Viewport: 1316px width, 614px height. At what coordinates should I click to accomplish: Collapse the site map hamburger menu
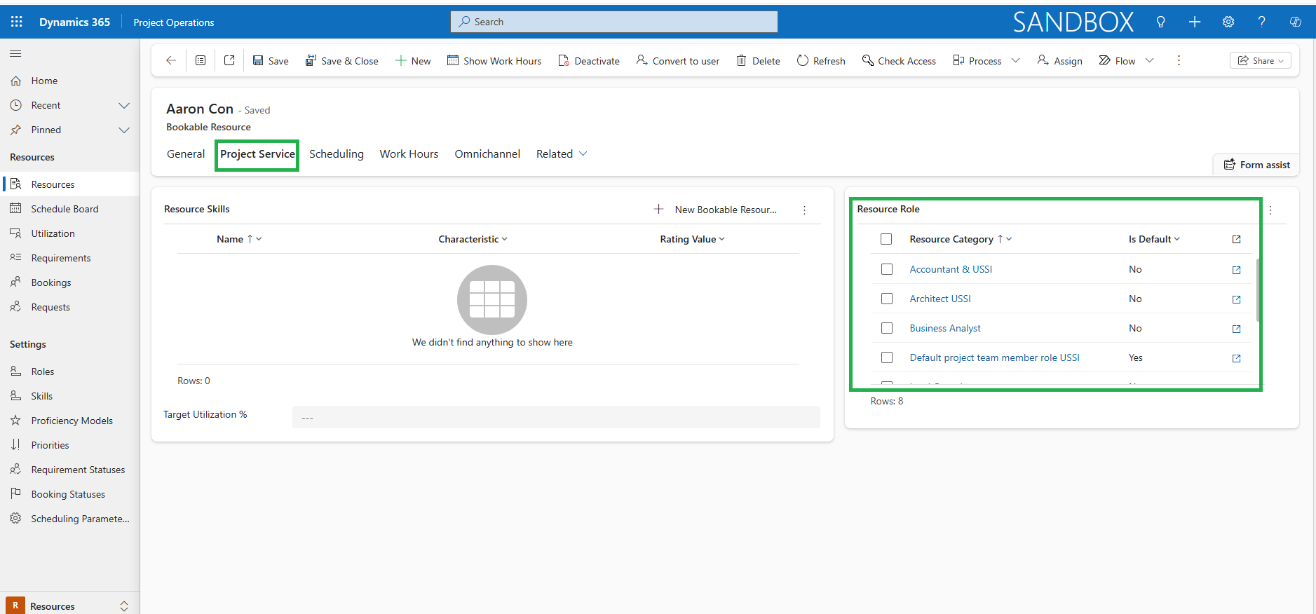coord(15,54)
